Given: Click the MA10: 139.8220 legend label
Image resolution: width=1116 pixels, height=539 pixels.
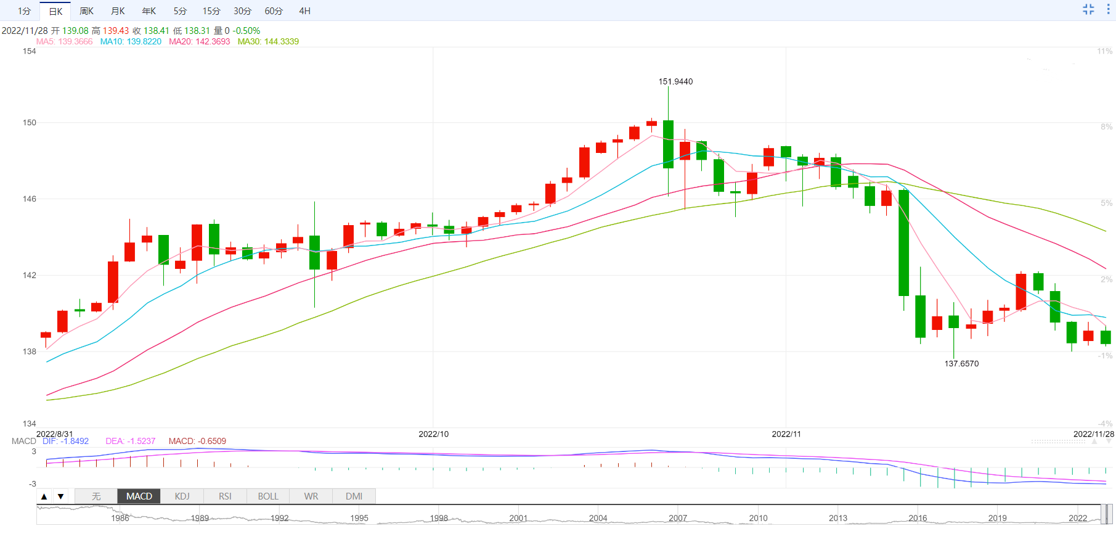Looking at the screenshot, I should coord(131,41).
